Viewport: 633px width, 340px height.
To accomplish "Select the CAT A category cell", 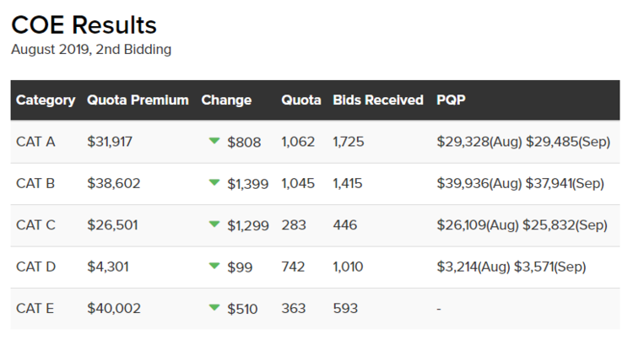I will 35,142.
